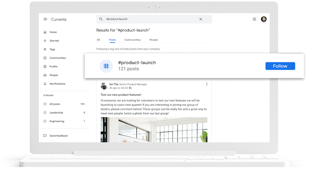
Task: Open Notifications label in the sidebar
Action: 58,84
